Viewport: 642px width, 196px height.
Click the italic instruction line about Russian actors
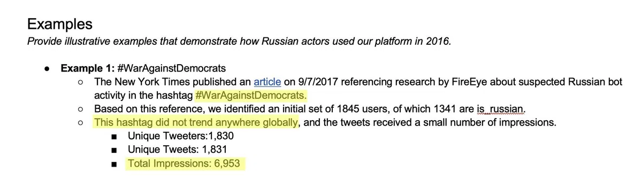point(239,41)
